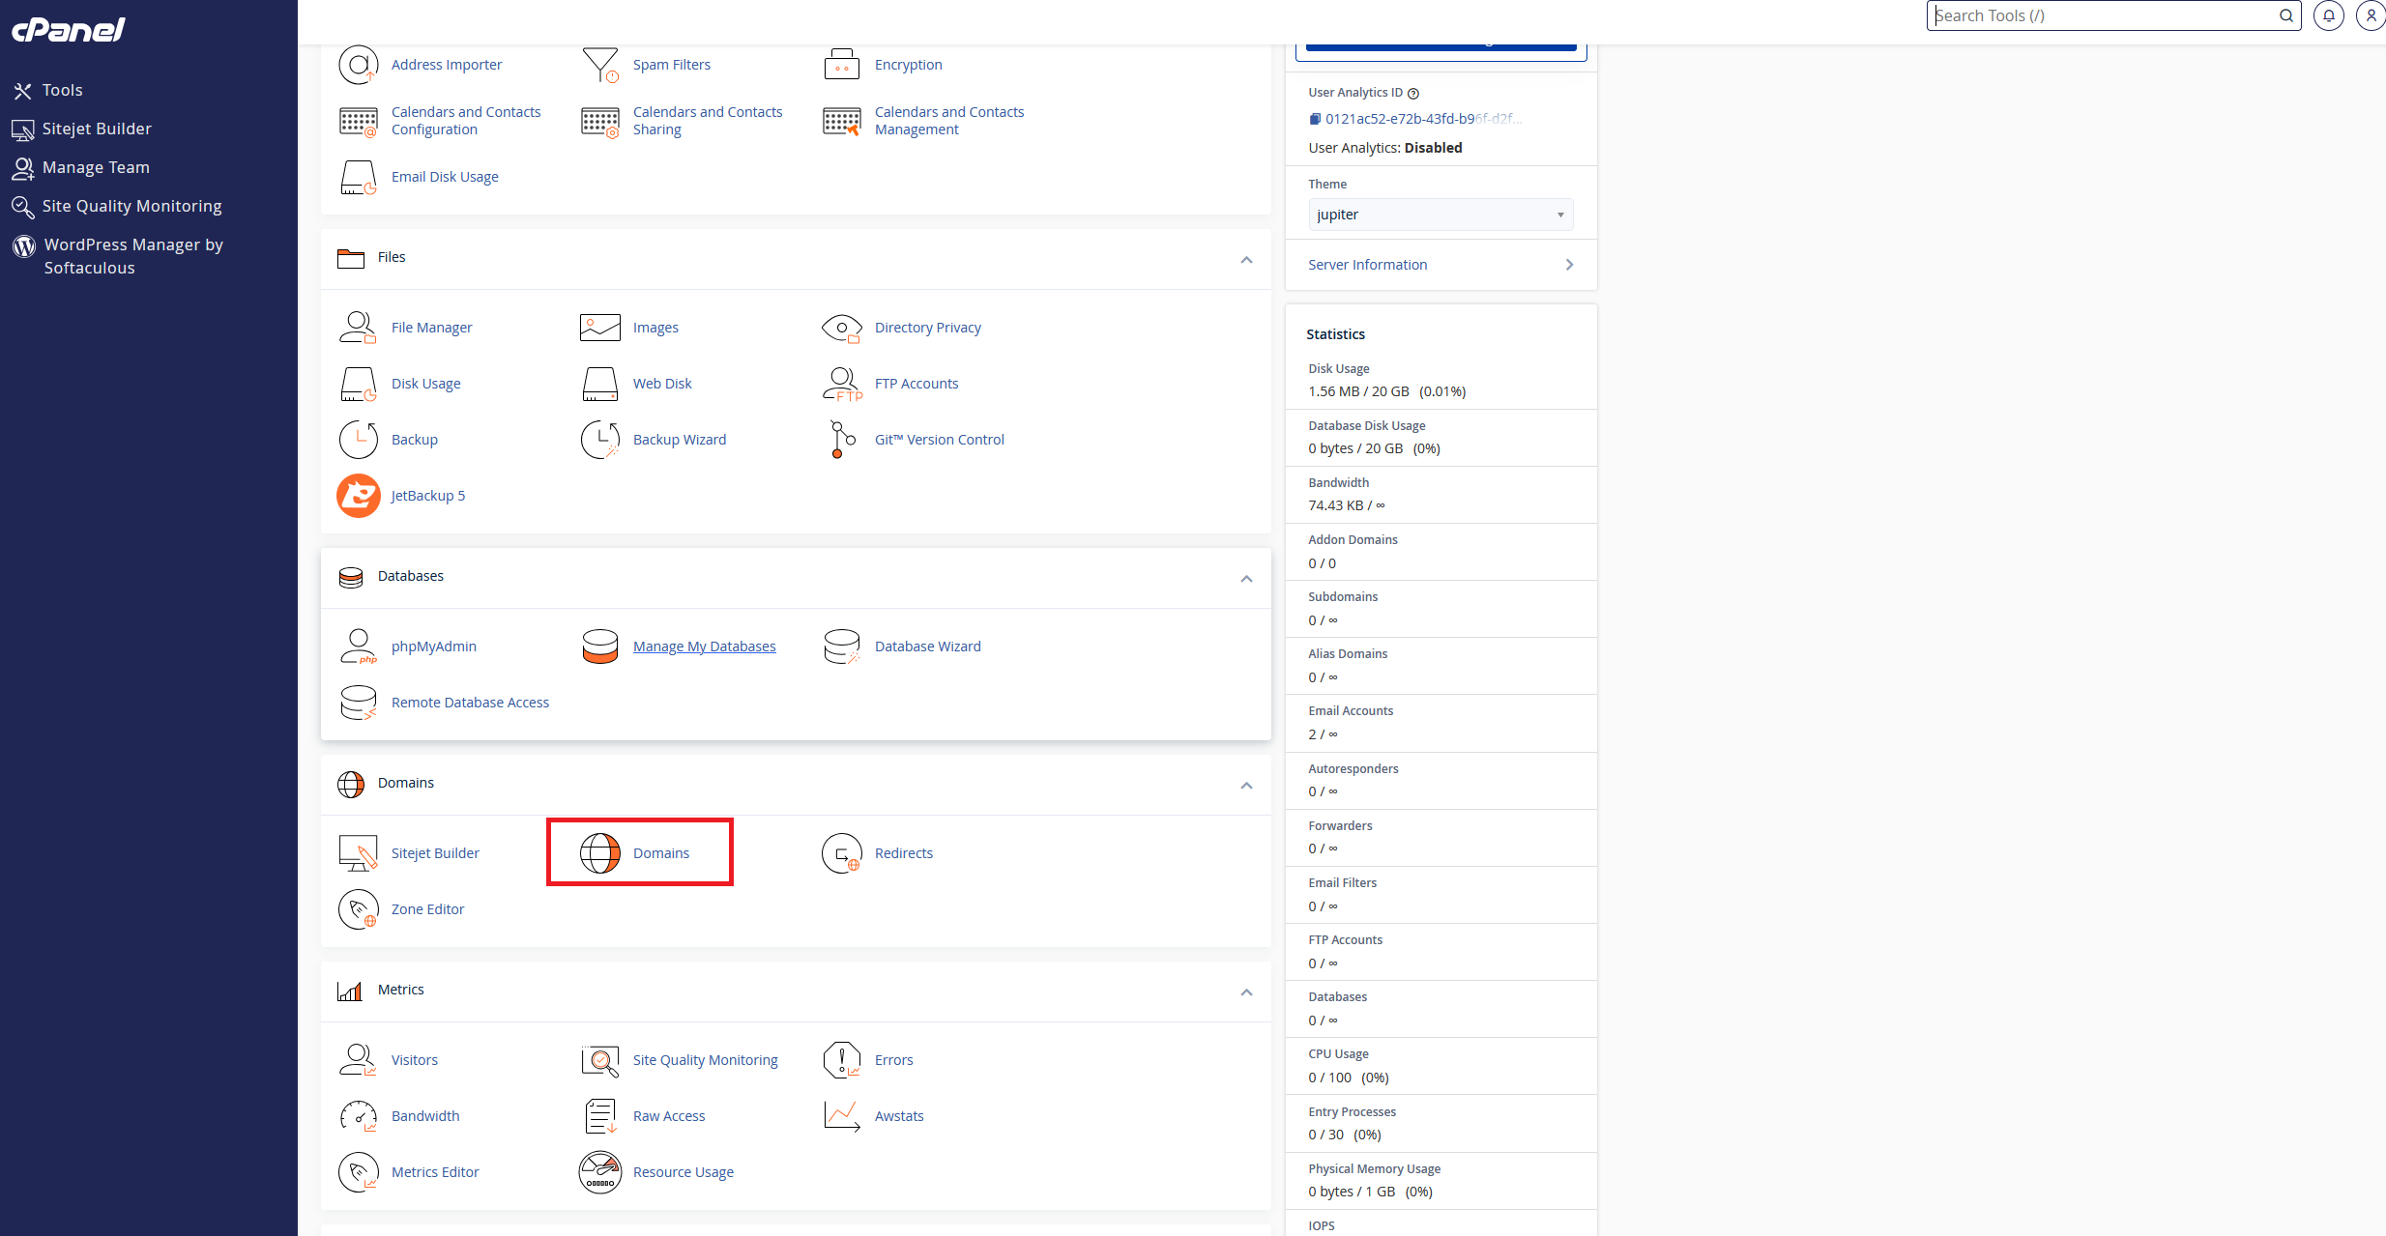This screenshot has height=1236, width=2386.
Task: Open Manage Team in sidebar
Action: pos(96,167)
